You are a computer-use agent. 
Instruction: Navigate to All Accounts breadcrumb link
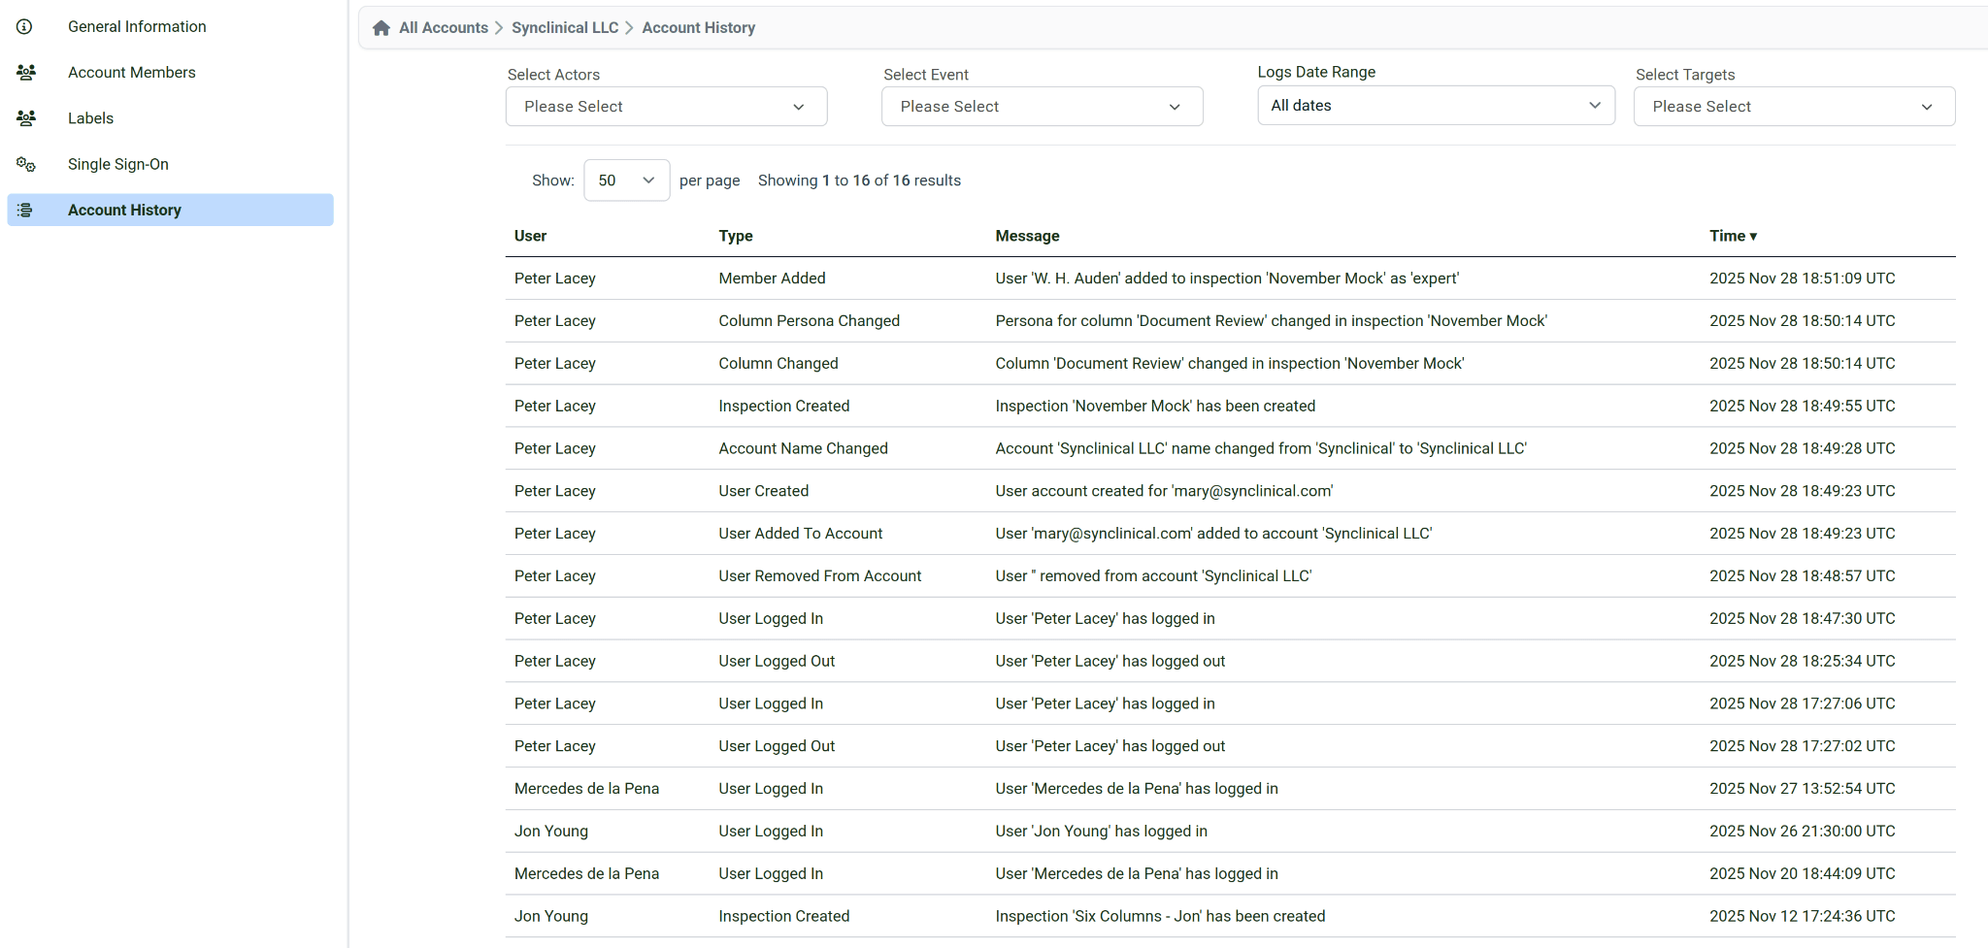pyautogui.click(x=443, y=28)
